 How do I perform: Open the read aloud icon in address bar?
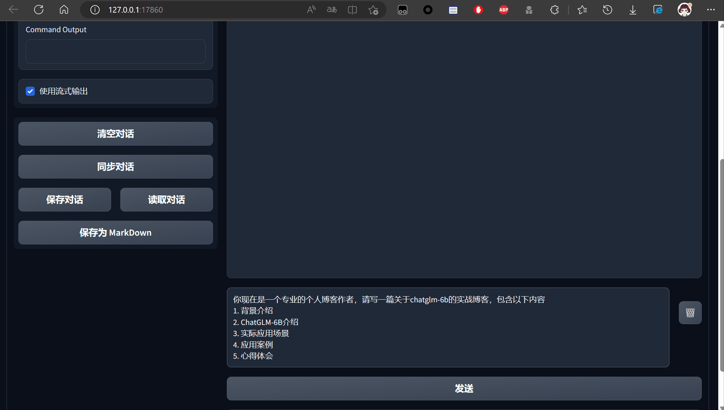[x=311, y=10]
